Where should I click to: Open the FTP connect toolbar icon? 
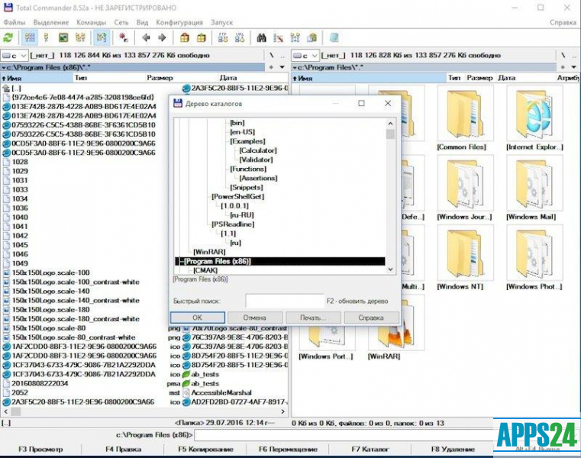point(223,37)
